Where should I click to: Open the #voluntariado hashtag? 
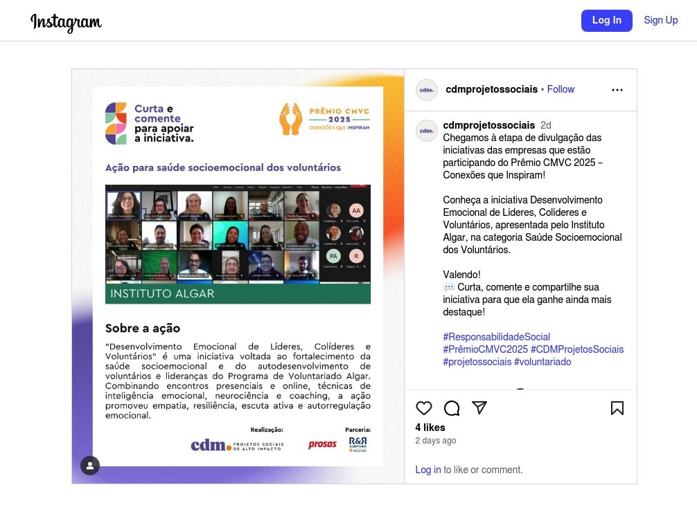coord(542,362)
